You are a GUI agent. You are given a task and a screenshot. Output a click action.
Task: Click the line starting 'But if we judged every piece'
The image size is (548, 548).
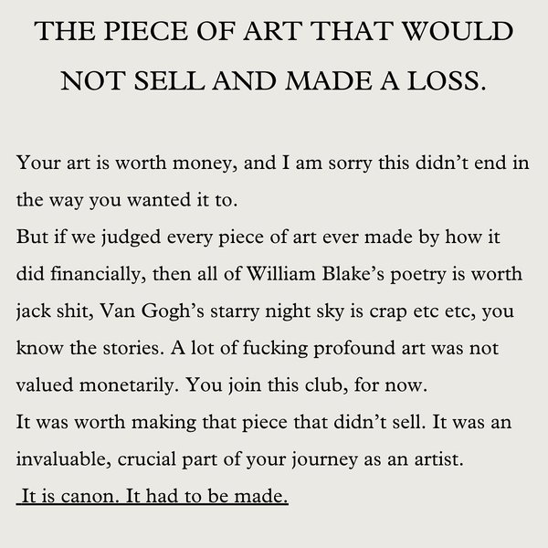(x=258, y=237)
